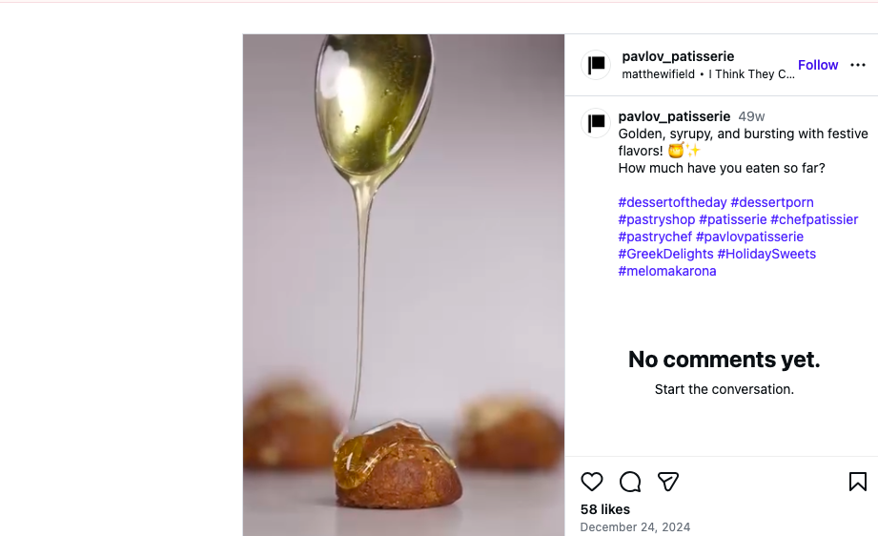Click pavlov_patisserie profile avatar in header
878x536 pixels.
(597, 65)
